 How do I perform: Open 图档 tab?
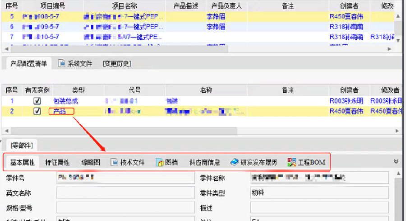pyautogui.click(x=167, y=162)
